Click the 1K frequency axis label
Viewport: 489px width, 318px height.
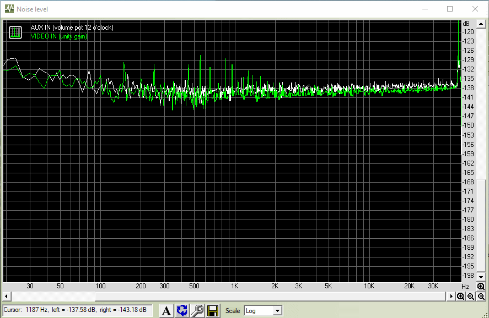(234, 286)
